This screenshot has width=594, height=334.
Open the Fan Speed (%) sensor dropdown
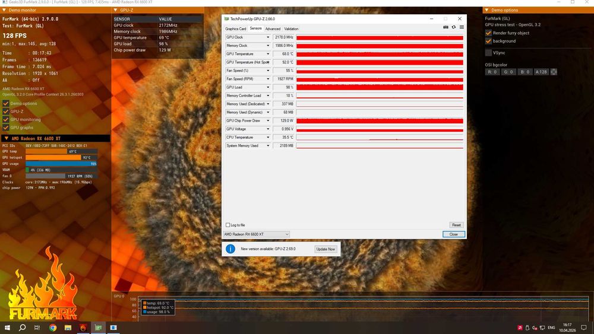tap(268, 71)
